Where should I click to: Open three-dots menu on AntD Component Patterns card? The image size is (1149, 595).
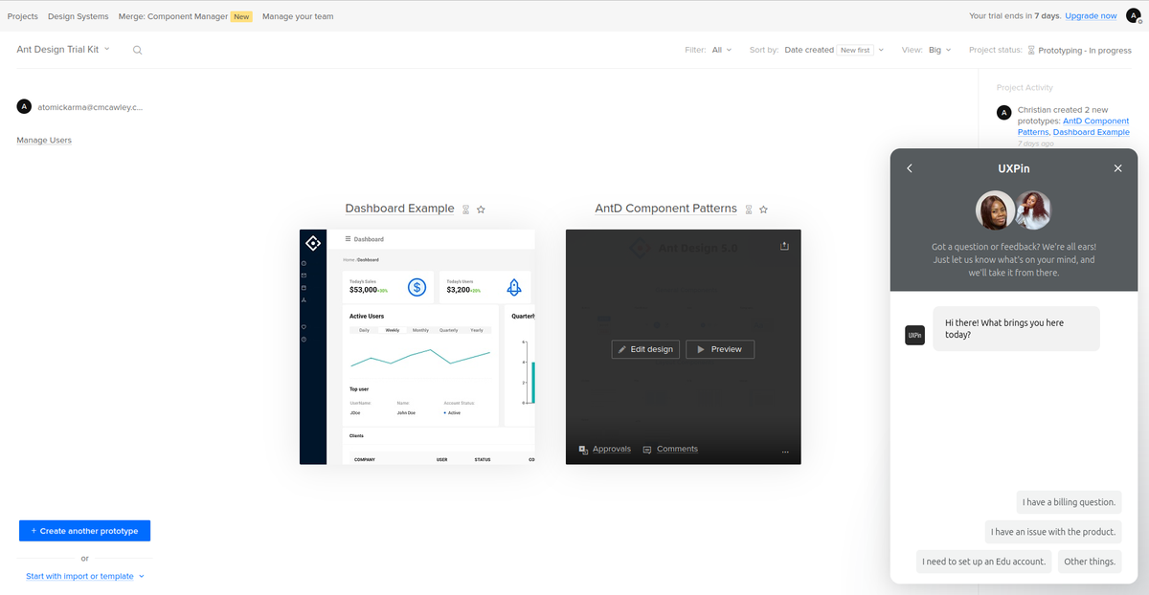(x=785, y=451)
